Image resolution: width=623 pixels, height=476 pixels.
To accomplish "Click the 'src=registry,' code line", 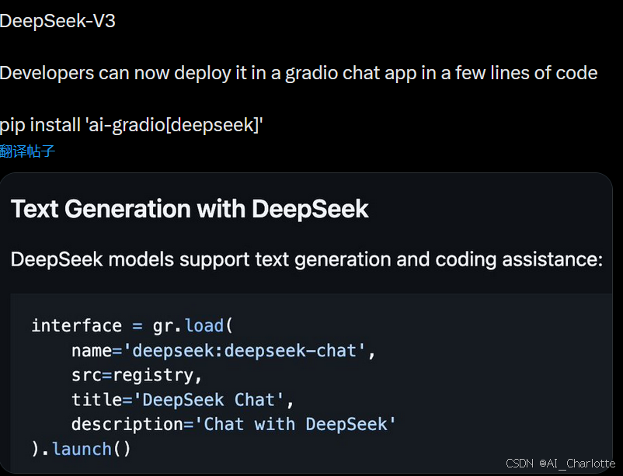I will click(137, 376).
